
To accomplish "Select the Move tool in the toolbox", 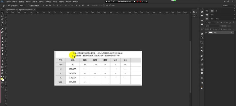I will pos(2,13).
